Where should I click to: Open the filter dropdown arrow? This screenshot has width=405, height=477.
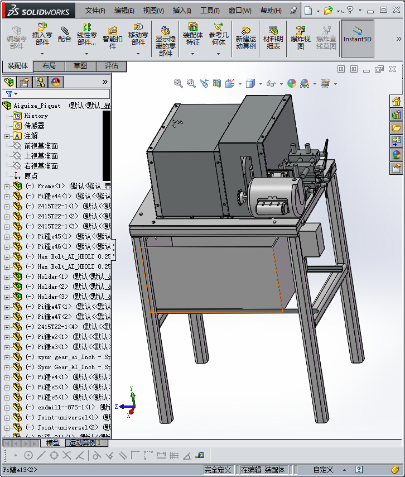(16, 94)
